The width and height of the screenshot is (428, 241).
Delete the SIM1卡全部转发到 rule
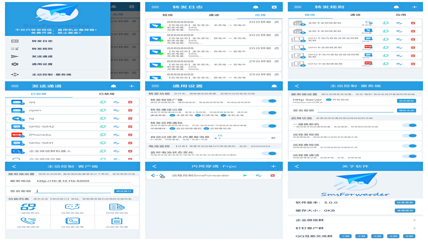413,48
